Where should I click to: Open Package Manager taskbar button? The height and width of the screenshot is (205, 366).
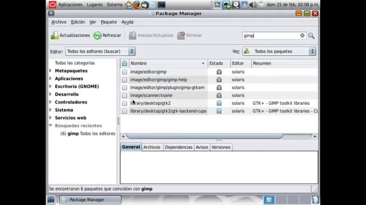point(90,200)
